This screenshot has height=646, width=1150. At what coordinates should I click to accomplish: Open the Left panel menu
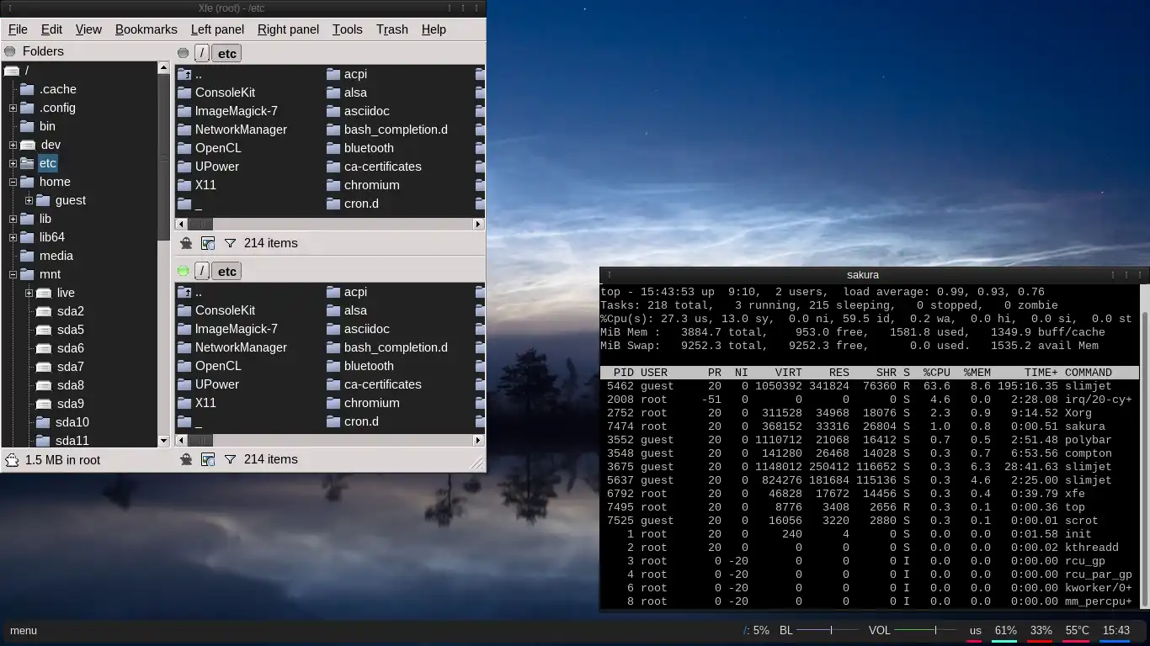217,29
